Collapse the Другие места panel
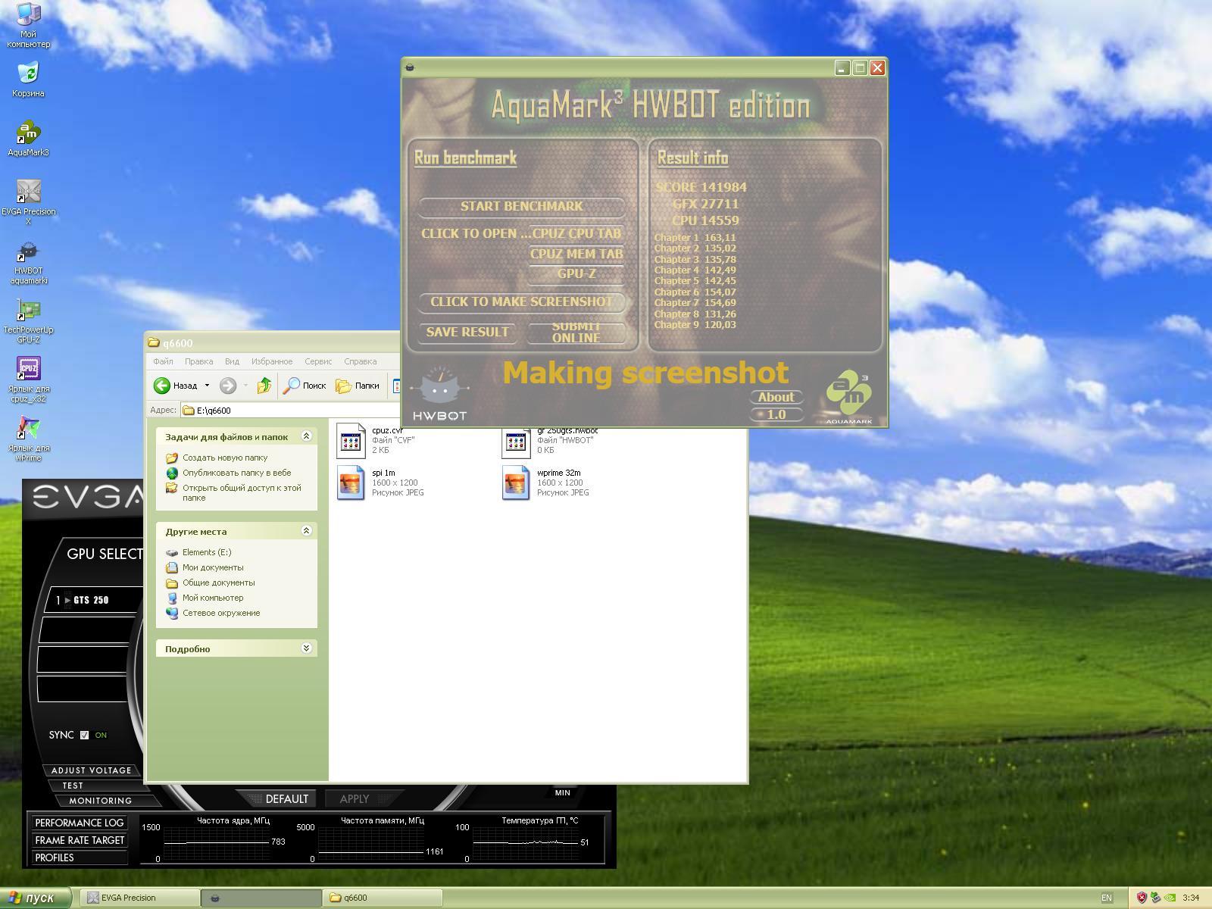This screenshot has height=909, width=1212. (306, 531)
